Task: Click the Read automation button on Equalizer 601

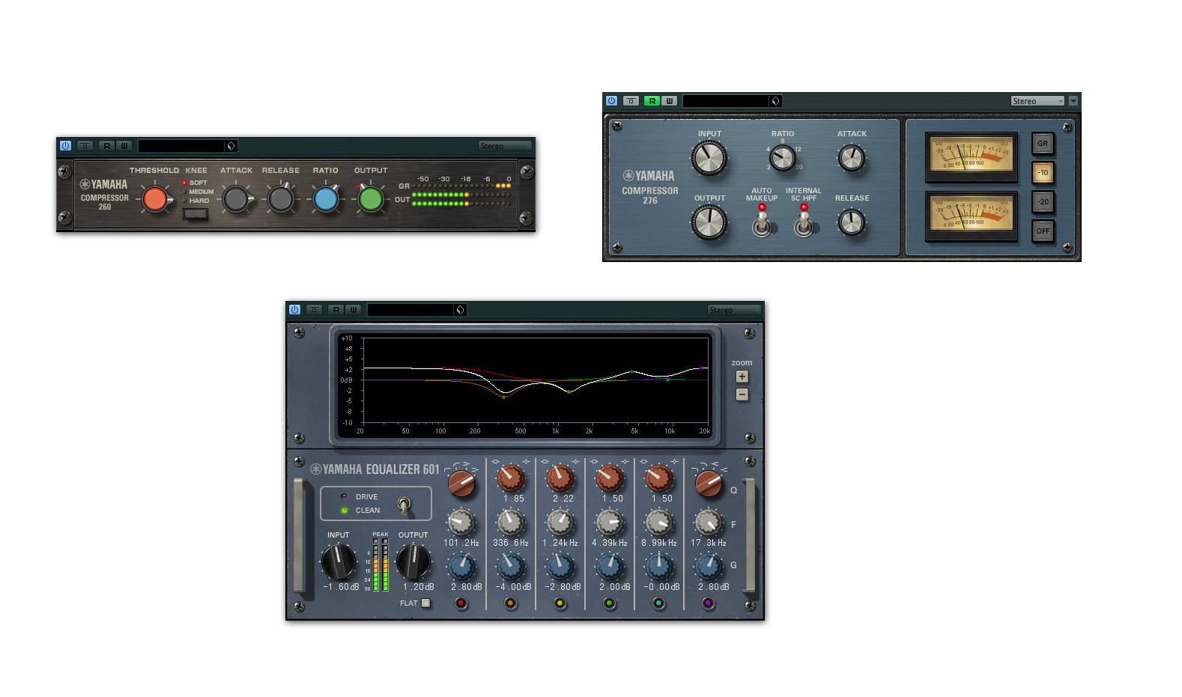Action: pyautogui.click(x=336, y=309)
